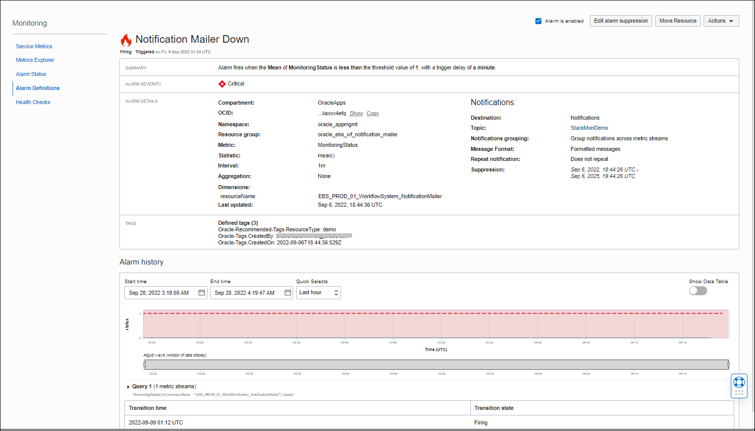Open the StackMonDemo topic link
This screenshot has height=431, width=755.
pos(589,128)
